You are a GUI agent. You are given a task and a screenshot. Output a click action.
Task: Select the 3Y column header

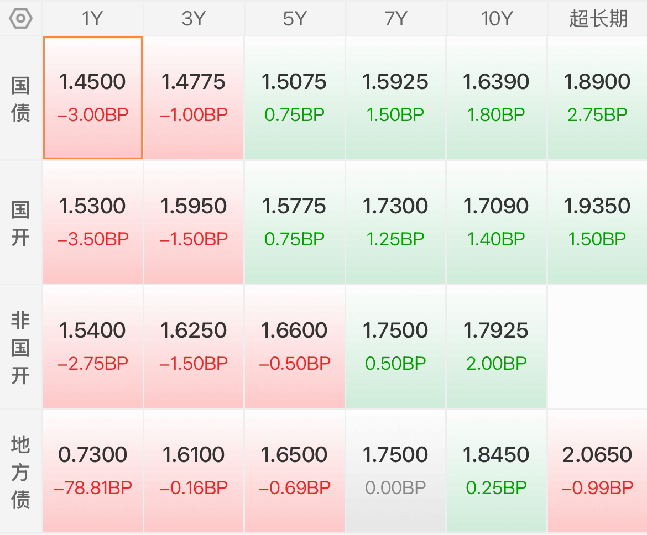coord(194,19)
